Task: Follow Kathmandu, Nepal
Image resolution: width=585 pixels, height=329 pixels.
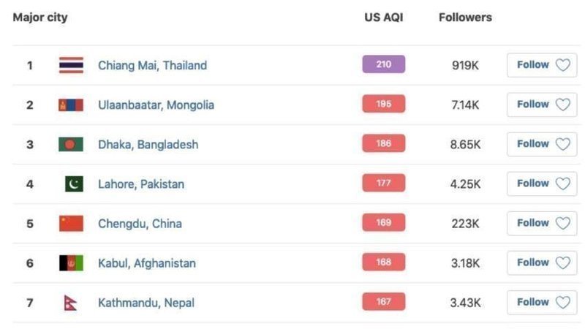Action: coord(542,302)
